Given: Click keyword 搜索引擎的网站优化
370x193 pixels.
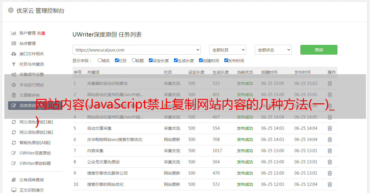Looking at the screenshot, I should click(x=105, y=184).
